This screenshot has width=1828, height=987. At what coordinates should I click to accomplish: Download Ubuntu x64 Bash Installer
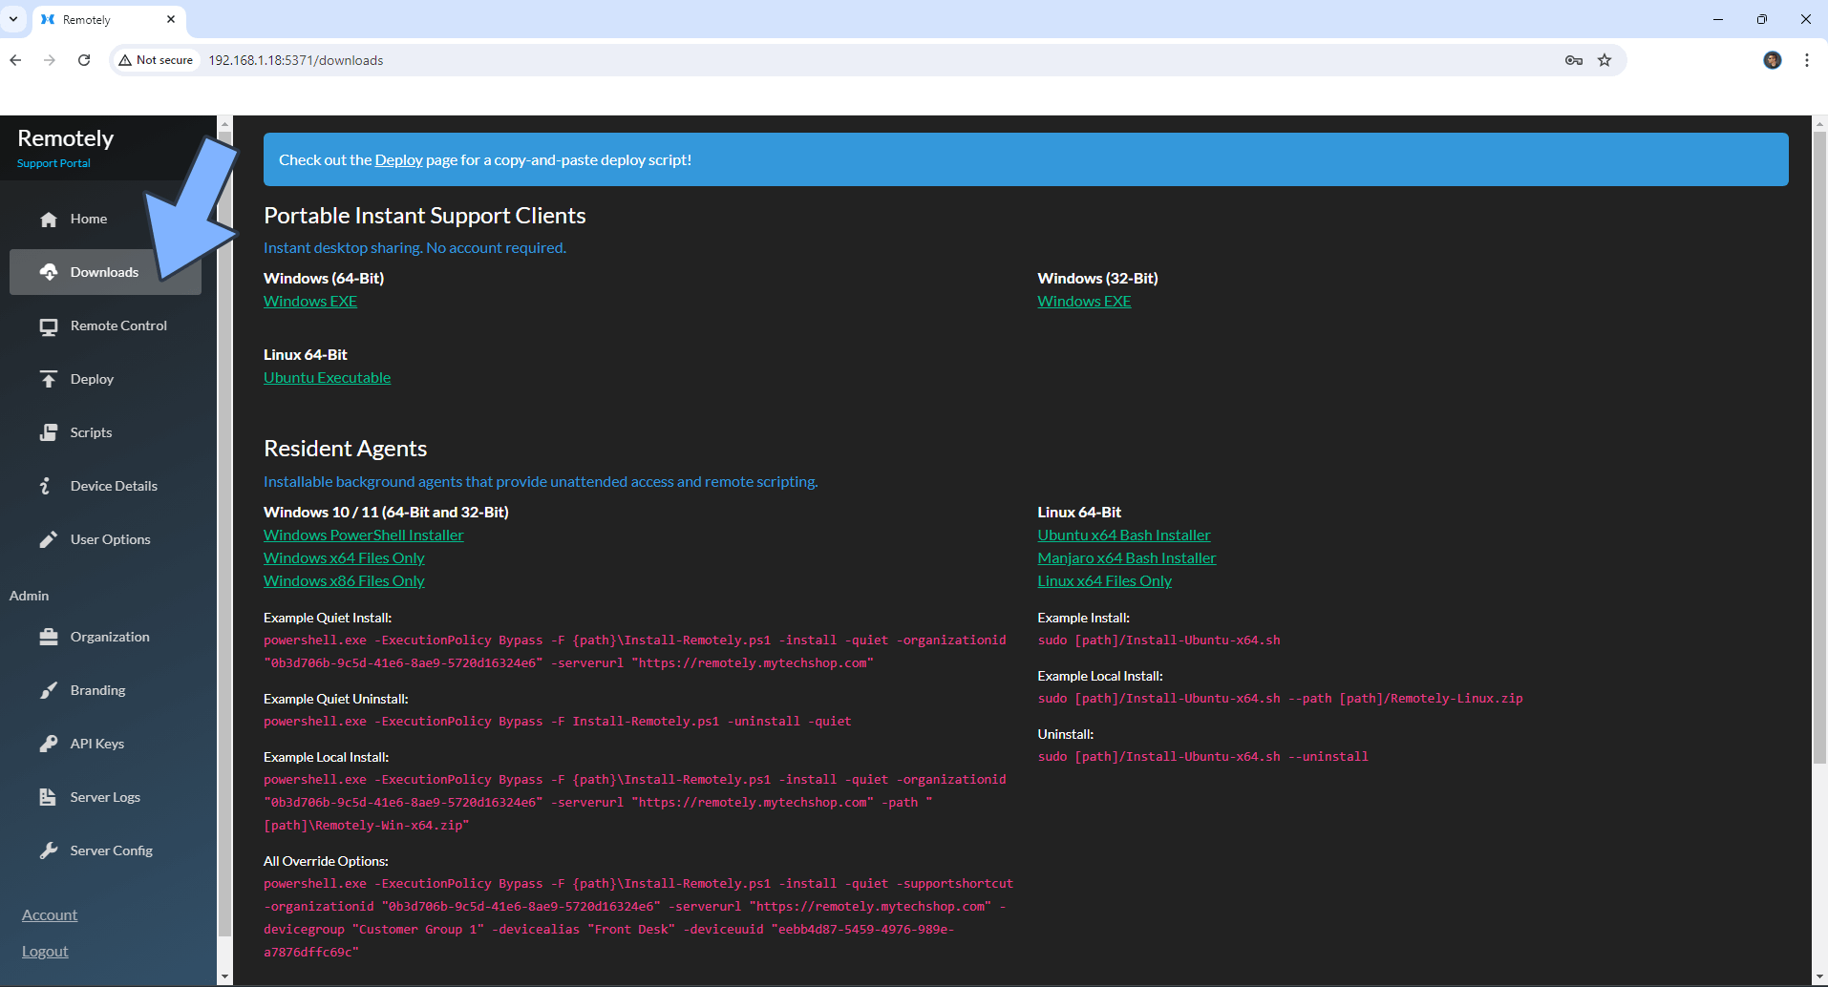point(1124,535)
